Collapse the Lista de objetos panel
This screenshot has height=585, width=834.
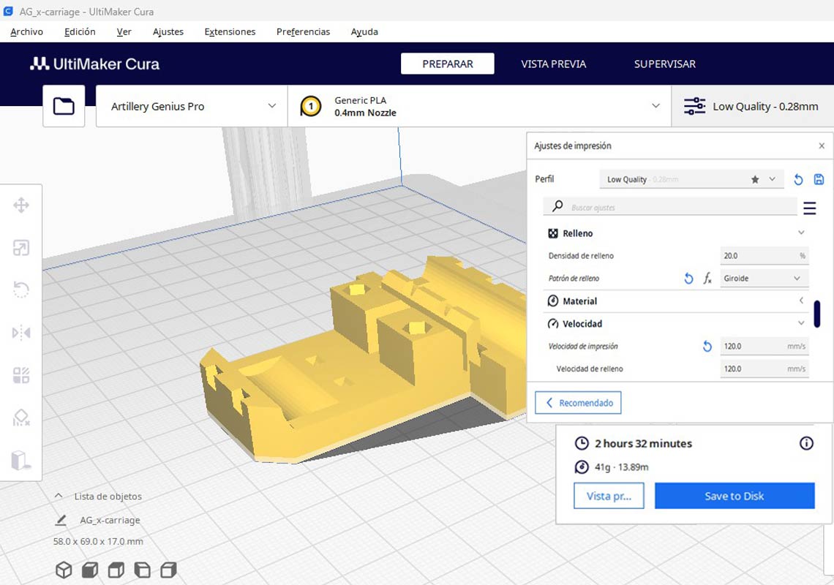tap(59, 497)
